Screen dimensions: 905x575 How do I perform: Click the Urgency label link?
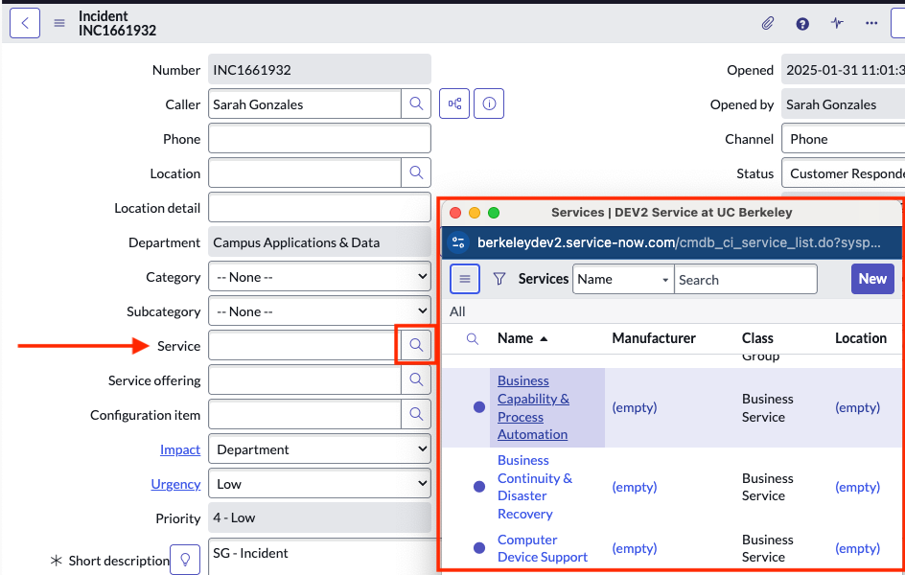(x=175, y=484)
